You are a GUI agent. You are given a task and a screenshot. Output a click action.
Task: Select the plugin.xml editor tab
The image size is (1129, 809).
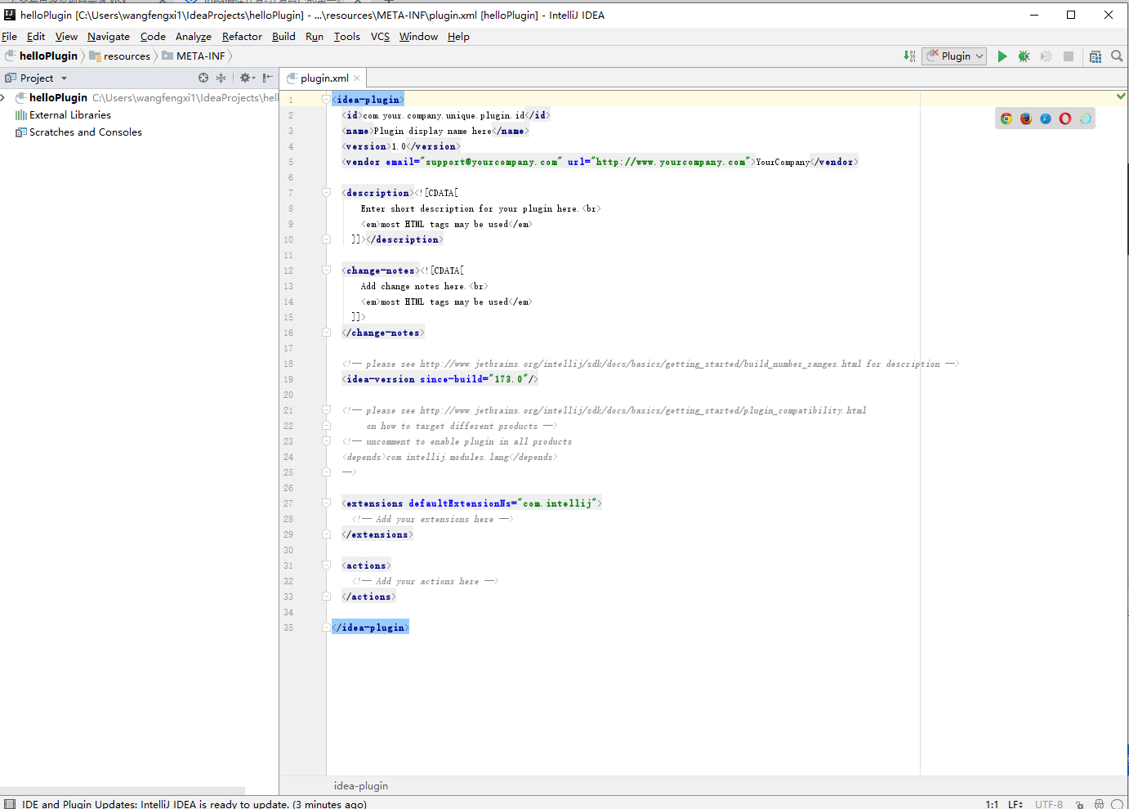tap(324, 78)
